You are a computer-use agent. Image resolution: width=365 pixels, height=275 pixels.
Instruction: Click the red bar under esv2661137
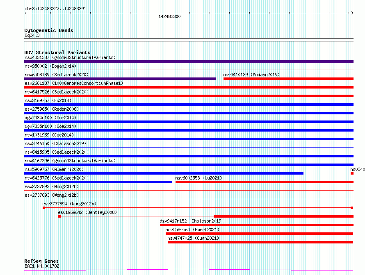click(x=189, y=87)
